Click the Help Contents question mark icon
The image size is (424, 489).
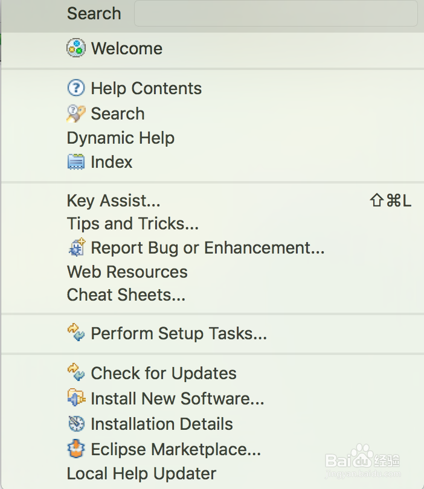click(x=76, y=88)
